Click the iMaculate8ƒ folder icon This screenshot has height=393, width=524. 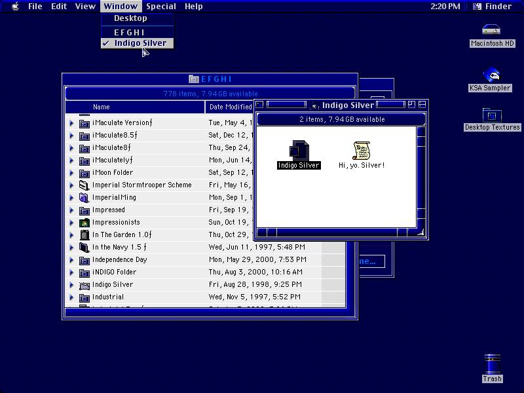84,148
